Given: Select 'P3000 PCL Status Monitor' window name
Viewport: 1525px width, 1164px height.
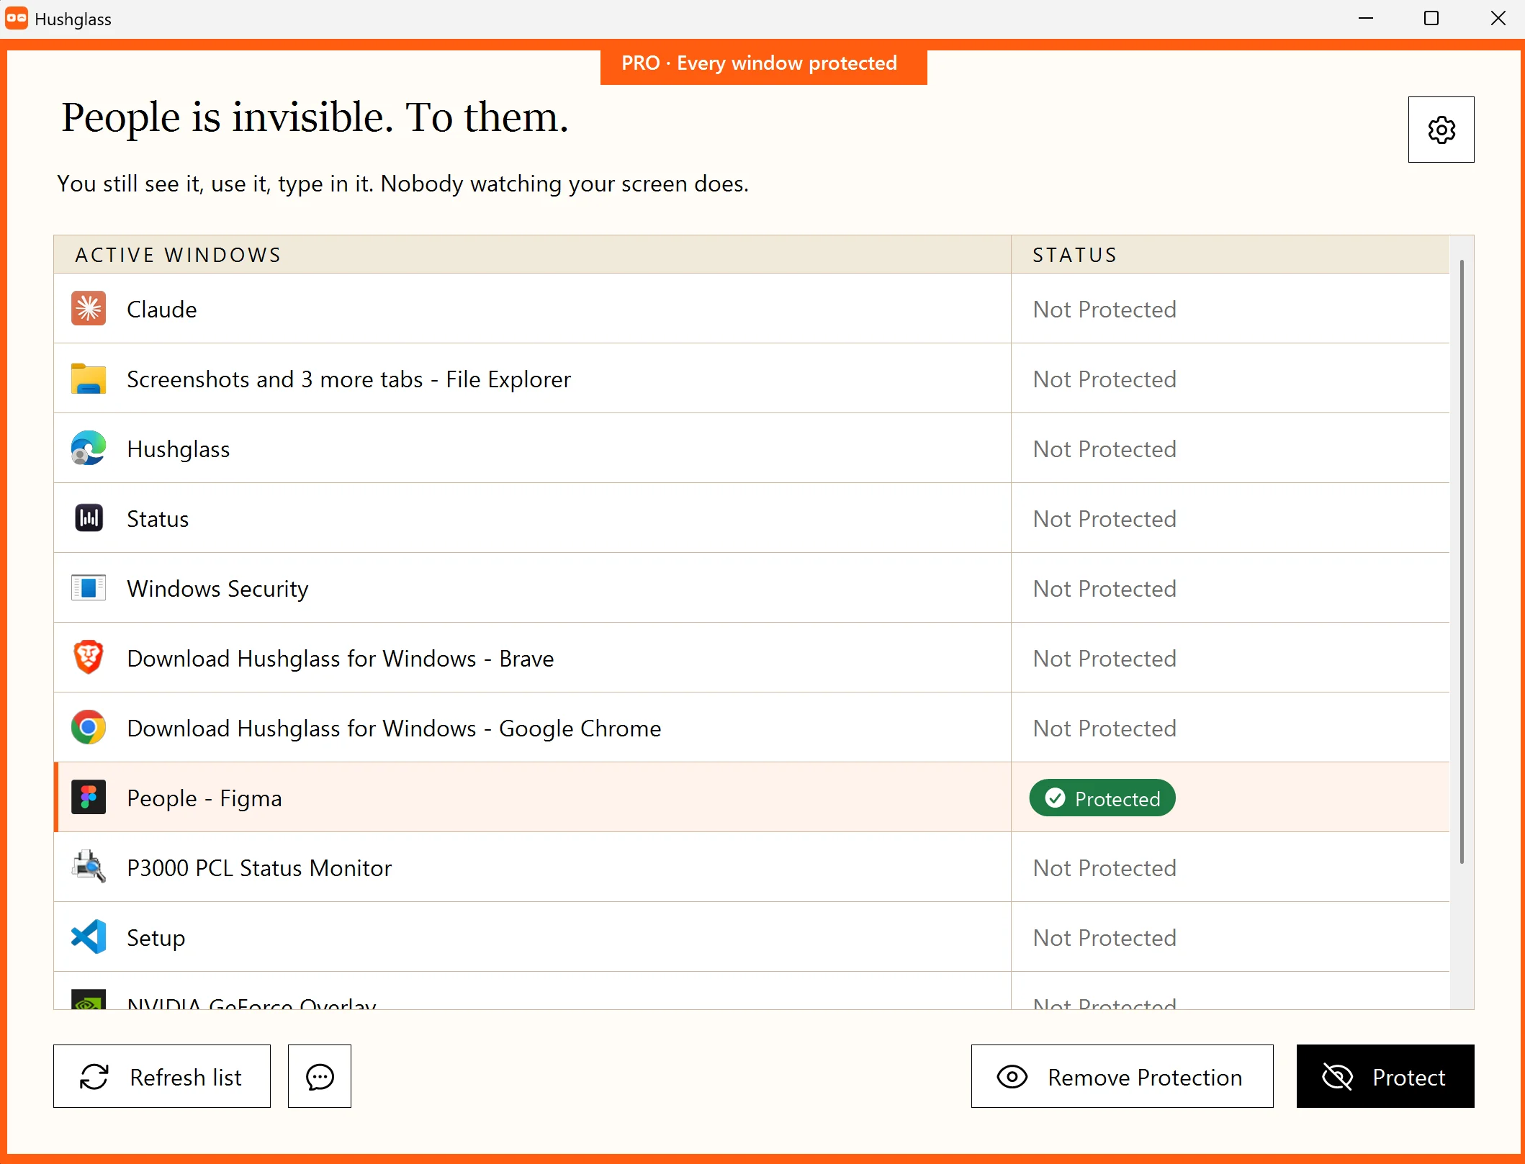Looking at the screenshot, I should [x=259, y=868].
